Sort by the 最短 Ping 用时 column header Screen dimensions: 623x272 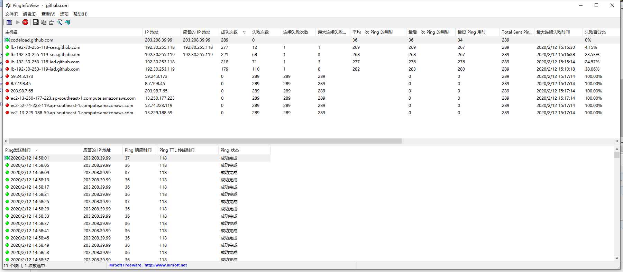coord(478,32)
